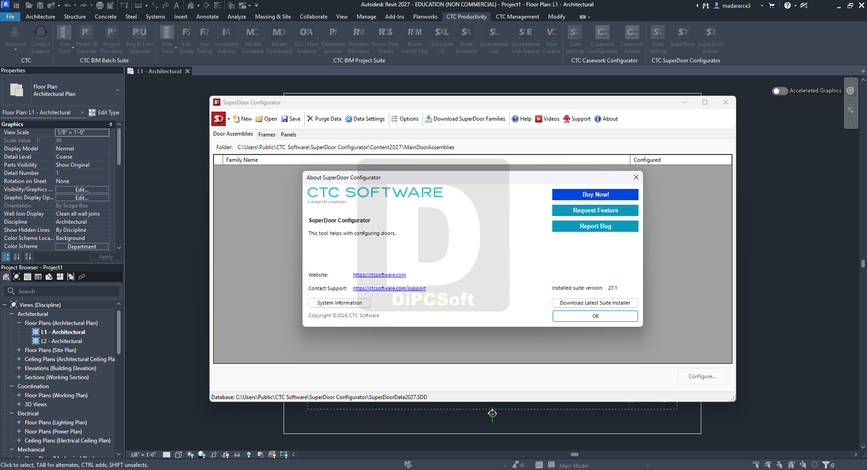Launch Spreadsheet Link

tap(494, 40)
